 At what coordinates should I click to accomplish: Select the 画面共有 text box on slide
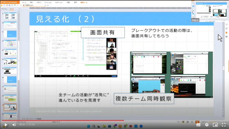coord(103,32)
